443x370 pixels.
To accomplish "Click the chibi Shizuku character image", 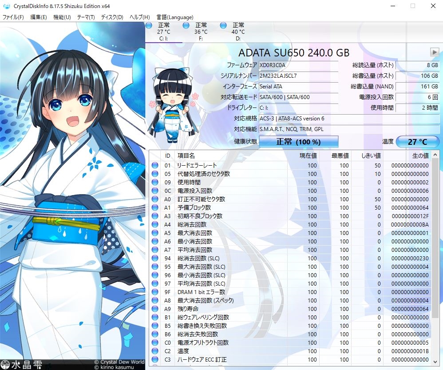I will (173, 105).
